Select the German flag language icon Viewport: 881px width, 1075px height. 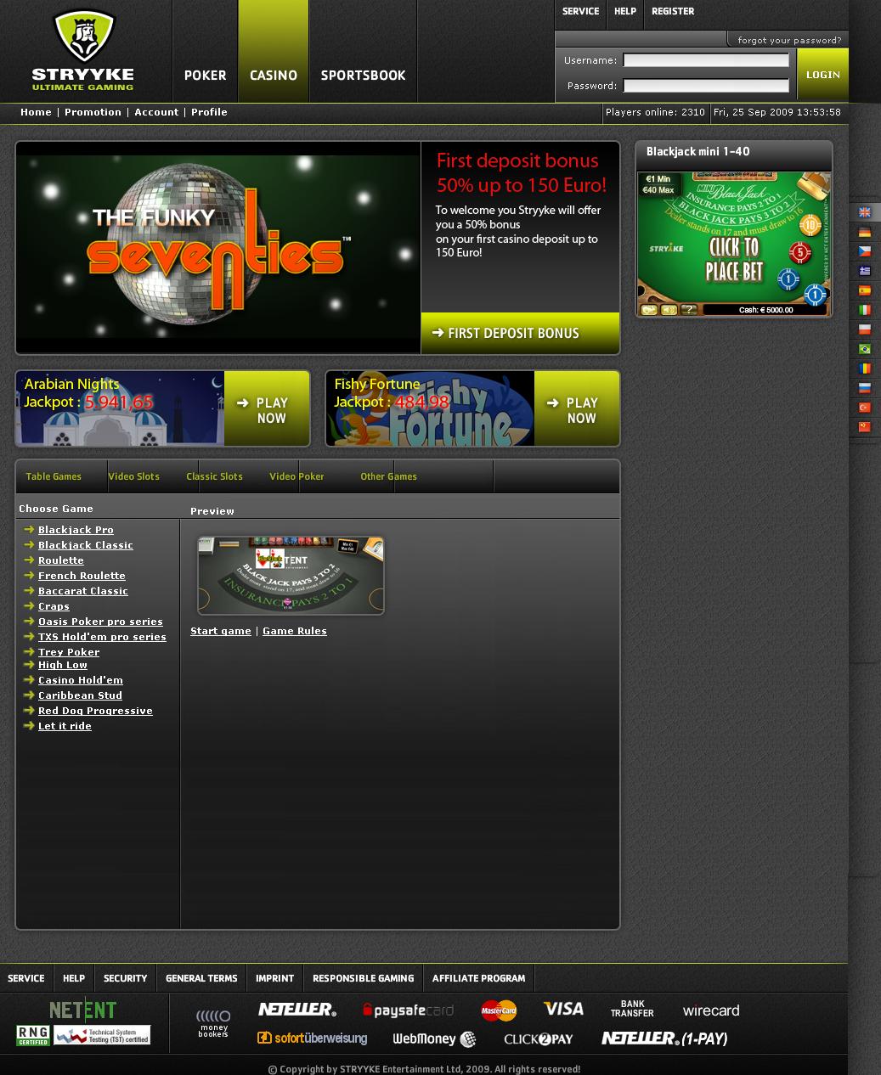point(864,232)
